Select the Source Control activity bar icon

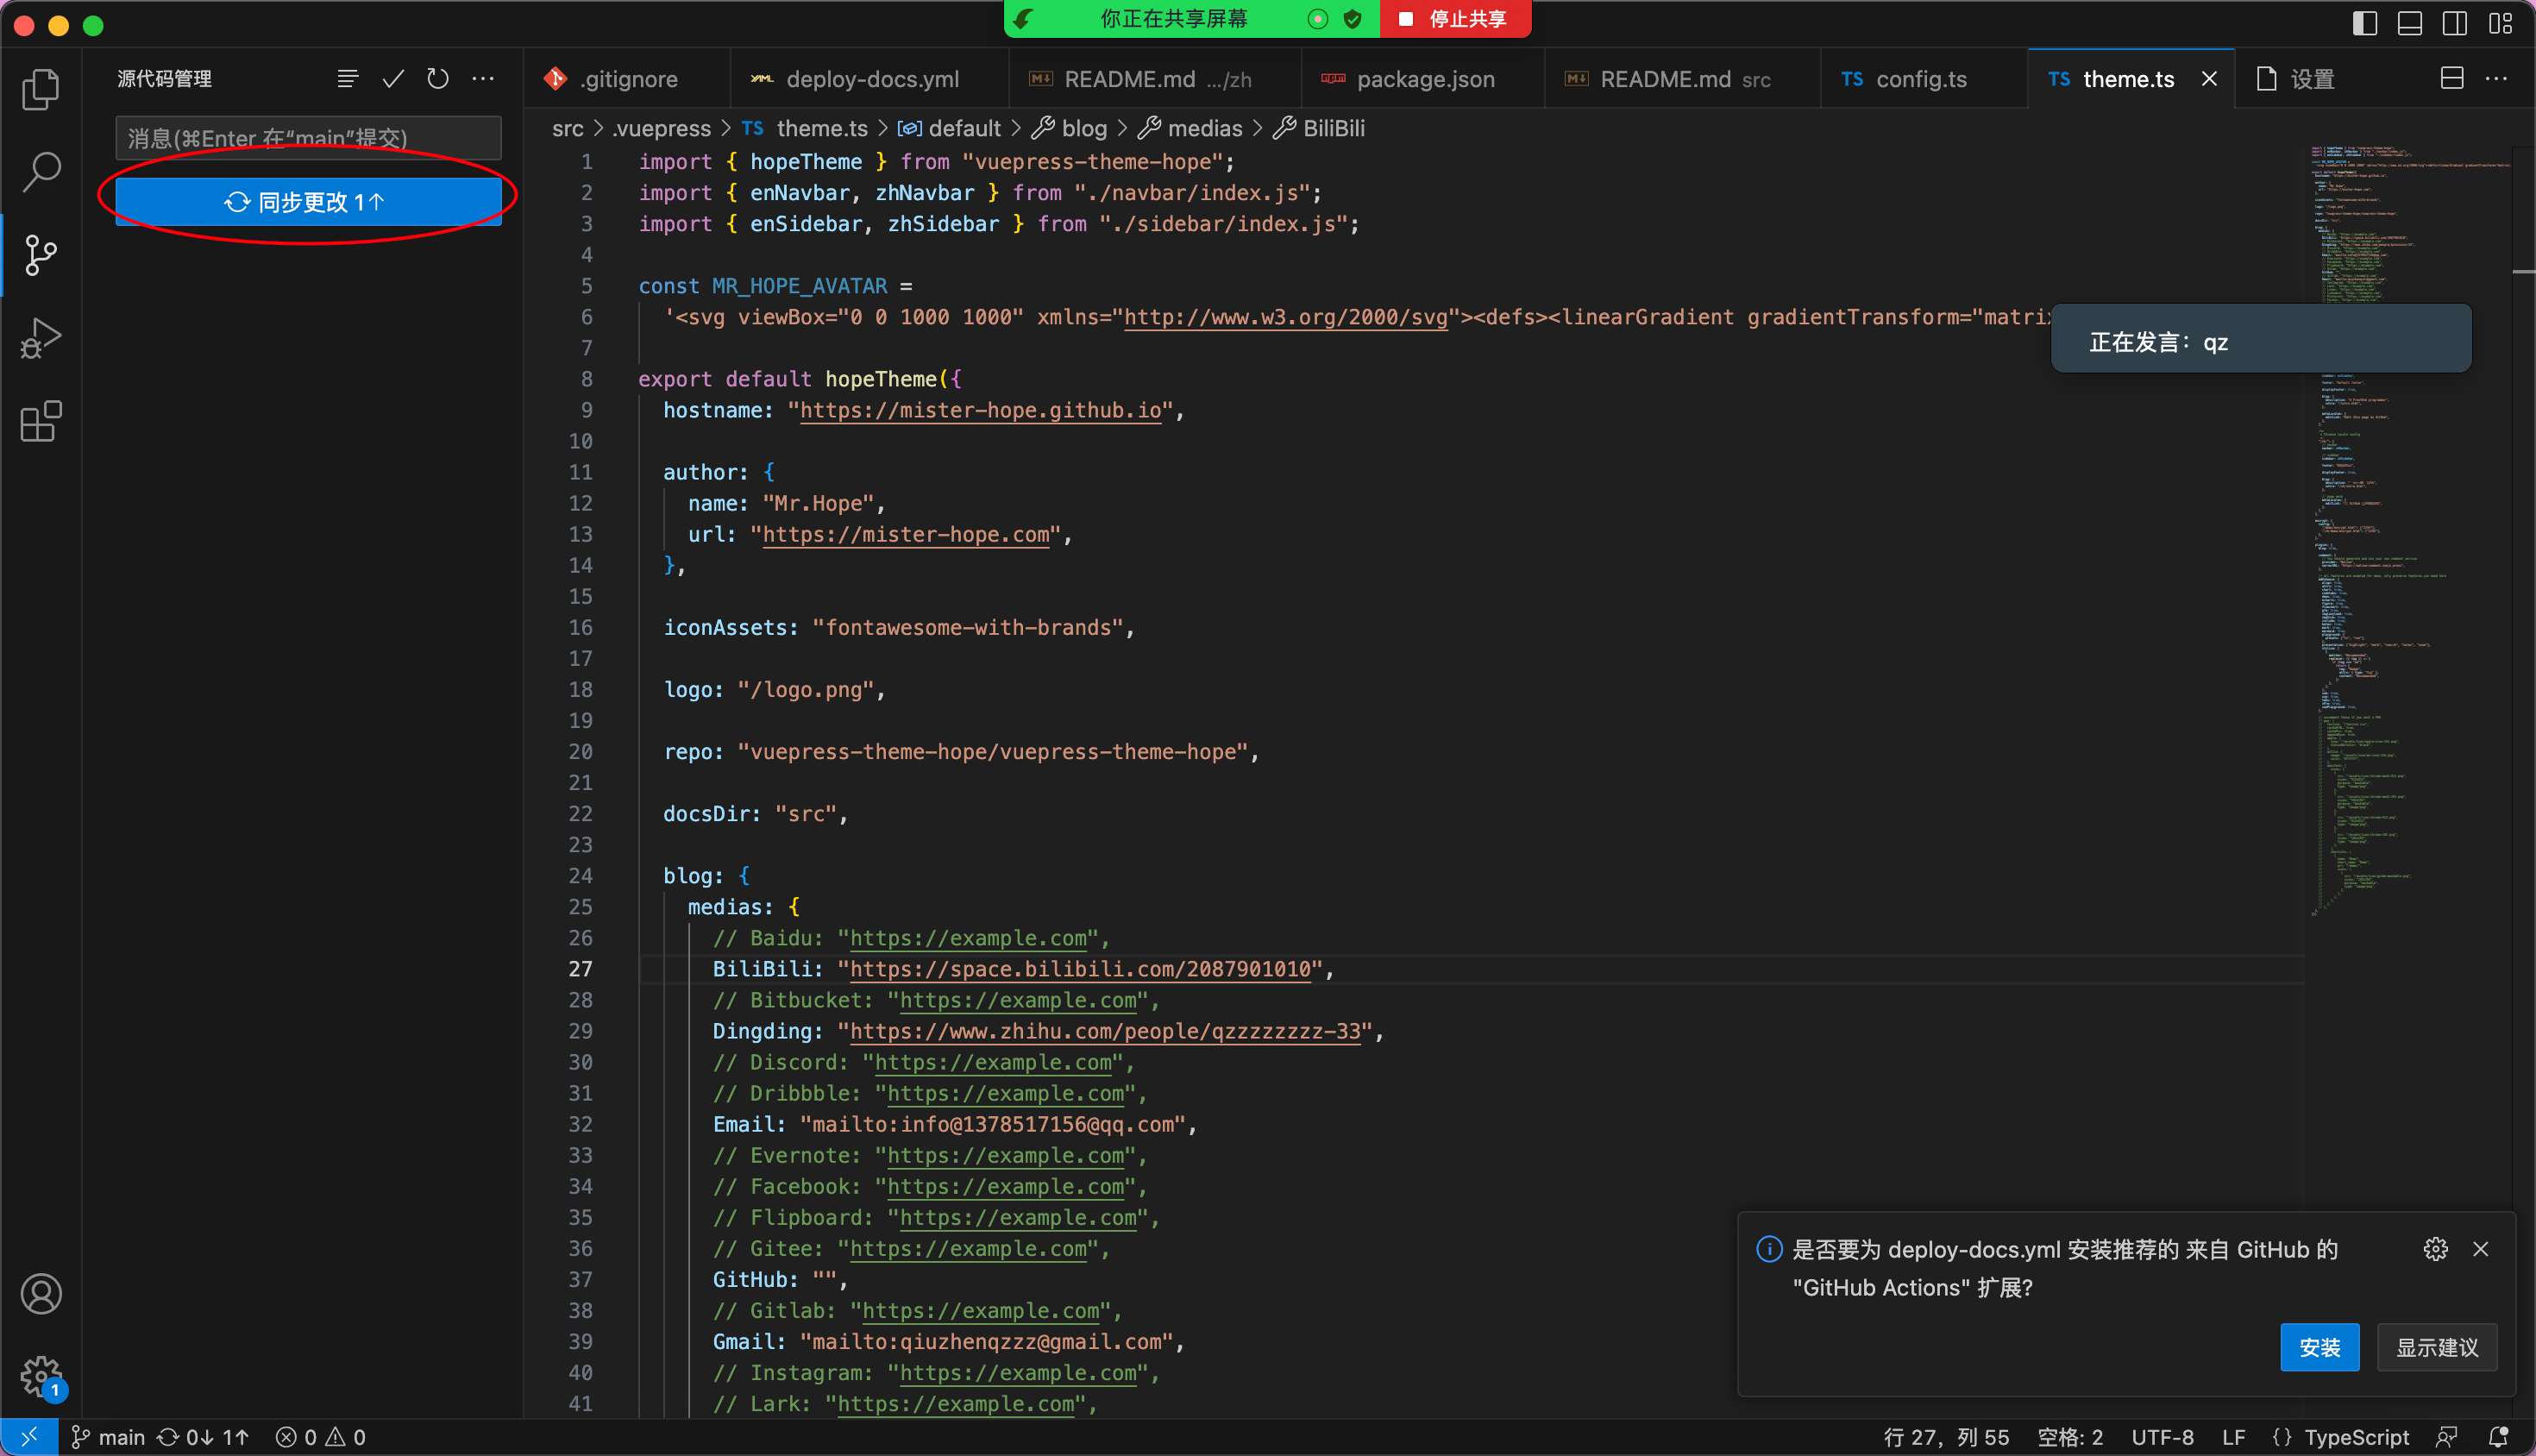click(40, 255)
